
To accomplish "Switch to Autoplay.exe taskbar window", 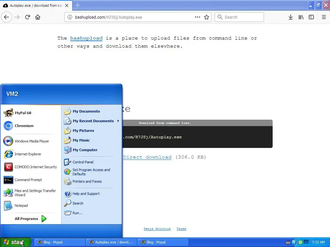I will [111, 242].
